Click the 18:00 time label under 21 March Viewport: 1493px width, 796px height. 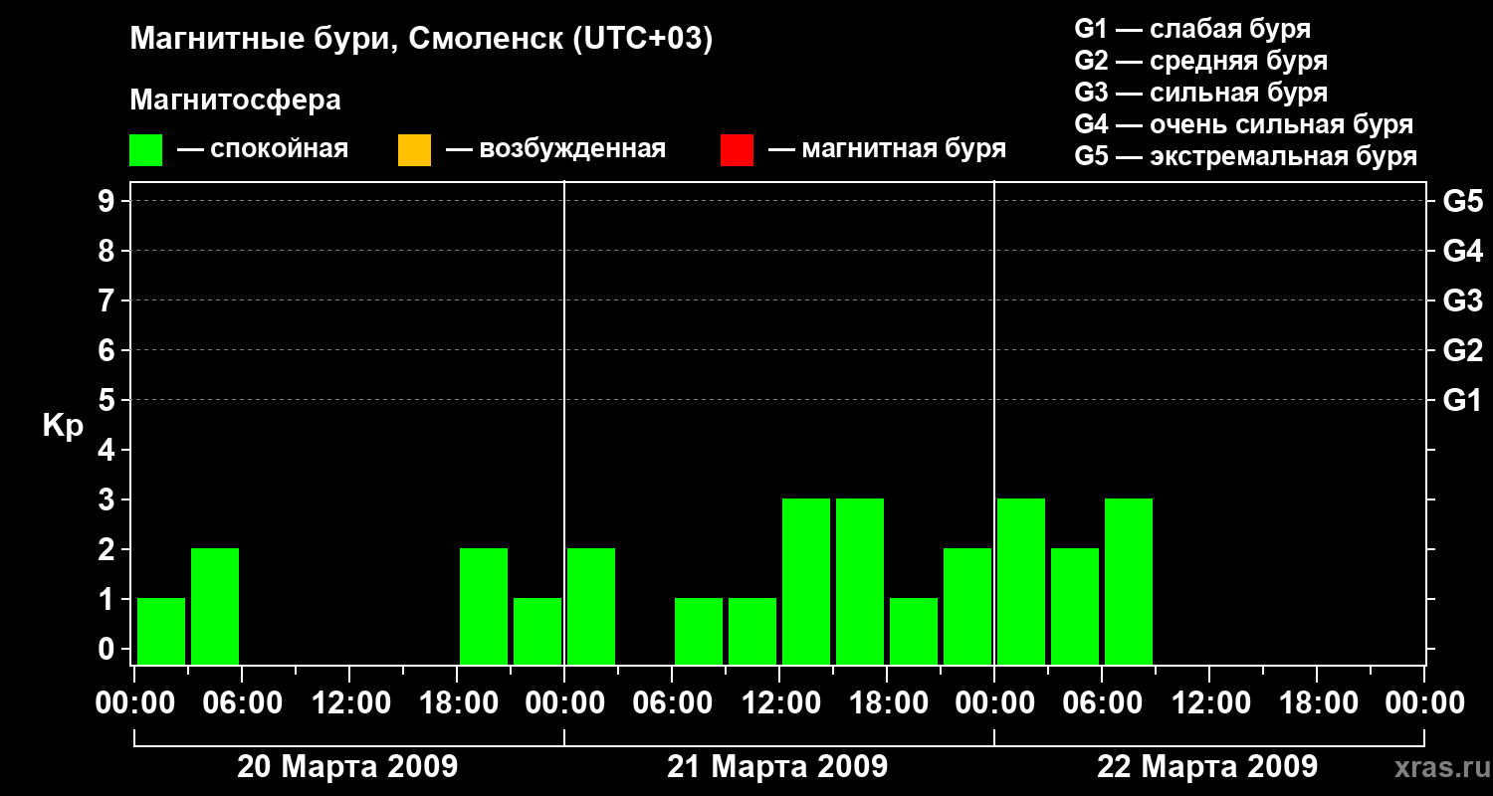[x=888, y=703]
